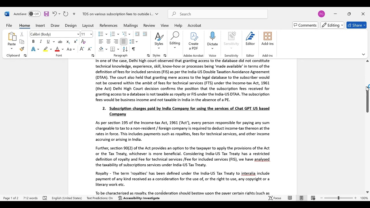Apply the yellow text highlight color

[46, 49]
